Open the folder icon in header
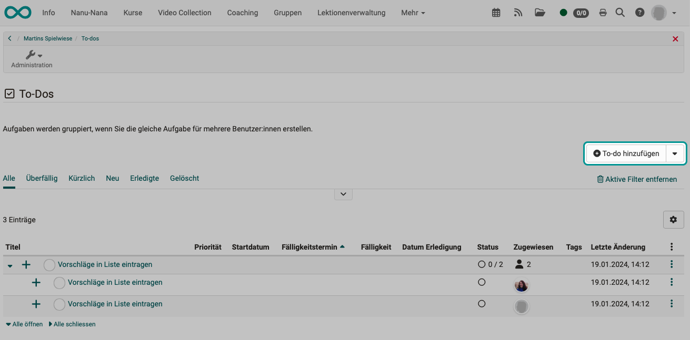This screenshot has width=690, height=340. click(540, 13)
